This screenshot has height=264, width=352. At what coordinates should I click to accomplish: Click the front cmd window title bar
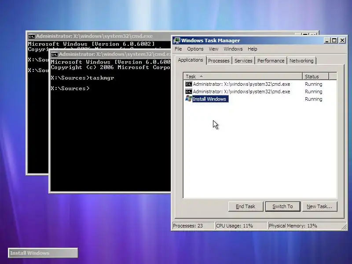[x=110, y=54]
